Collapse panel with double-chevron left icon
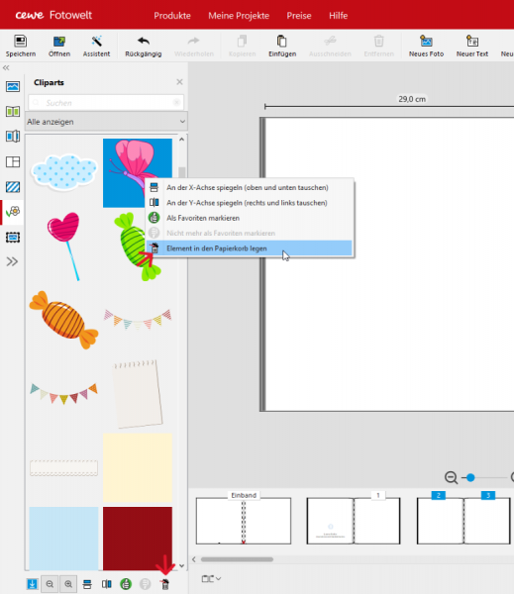514x594 pixels. [6, 67]
